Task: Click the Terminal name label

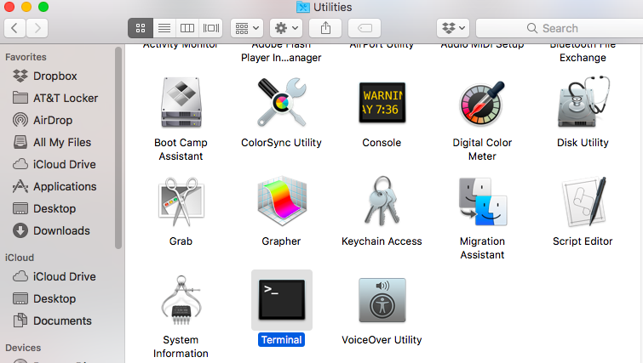Action: point(281,340)
